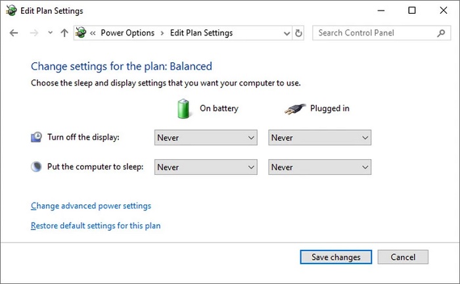Open Change advanced power settings link
Image resolution: width=460 pixels, height=284 pixels.
tap(91, 206)
